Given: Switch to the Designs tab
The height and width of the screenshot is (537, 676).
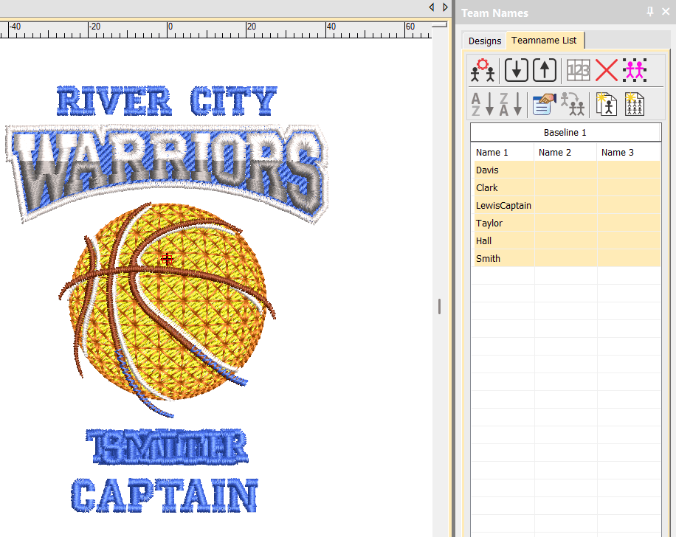Looking at the screenshot, I should pyautogui.click(x=485, y=41).
